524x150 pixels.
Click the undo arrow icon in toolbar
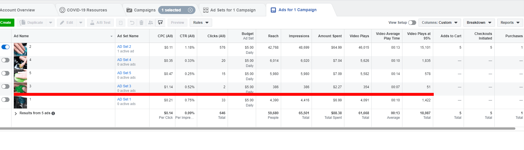click(x=132, y=23)
